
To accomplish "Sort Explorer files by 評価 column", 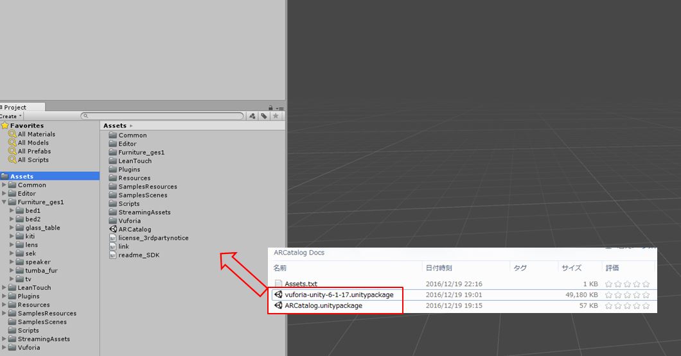I will pos(612,268).
